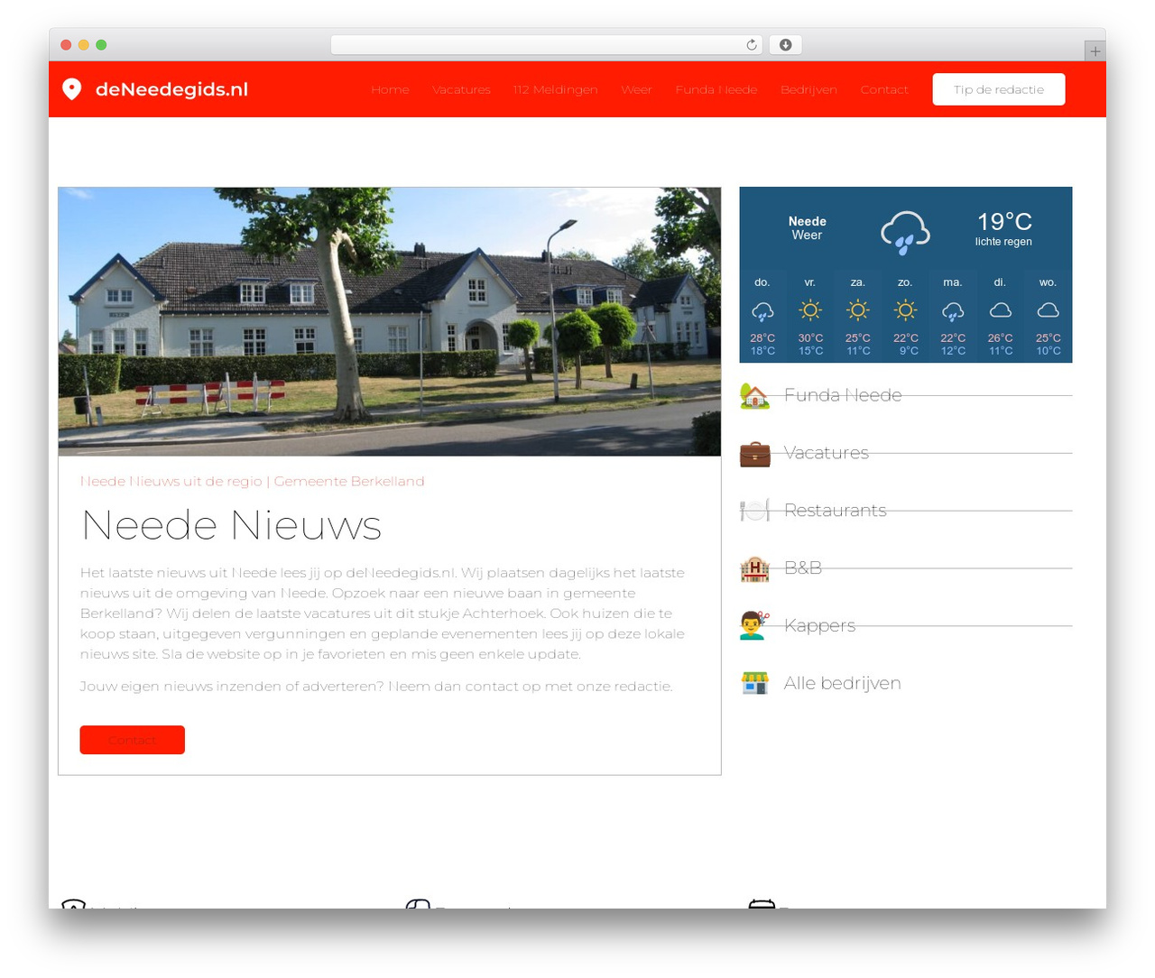Open the Funda Neede sidebar link
Screen dimensions: 1155x978
843,395
